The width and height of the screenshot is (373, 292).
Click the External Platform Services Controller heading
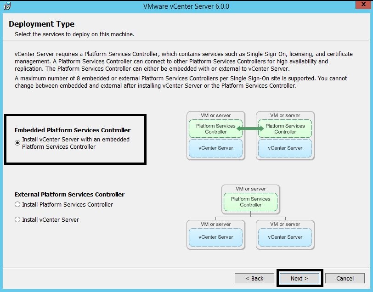click(69, 195)
